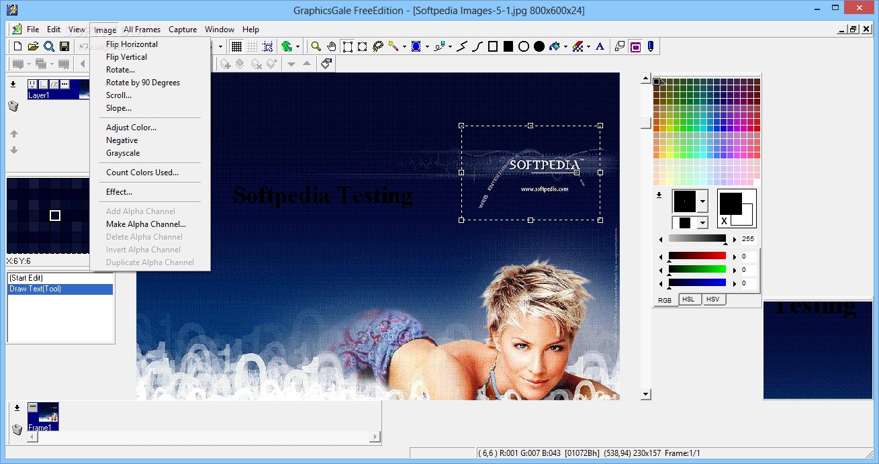The height and width of the screenshot is (464, 879).
Task: Open Make Alpha Channel... entry
Action: 146,224
